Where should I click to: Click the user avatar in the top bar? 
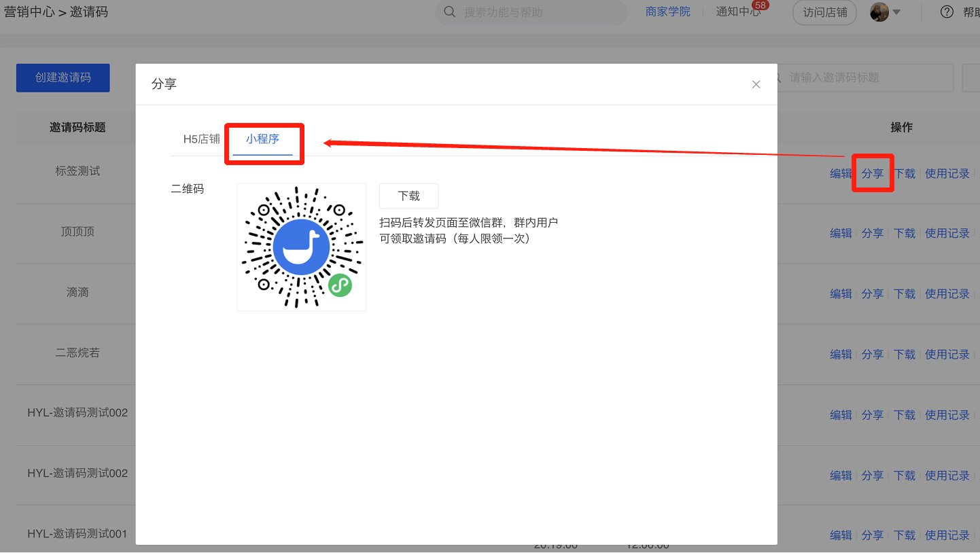click(x=879, y=12)
